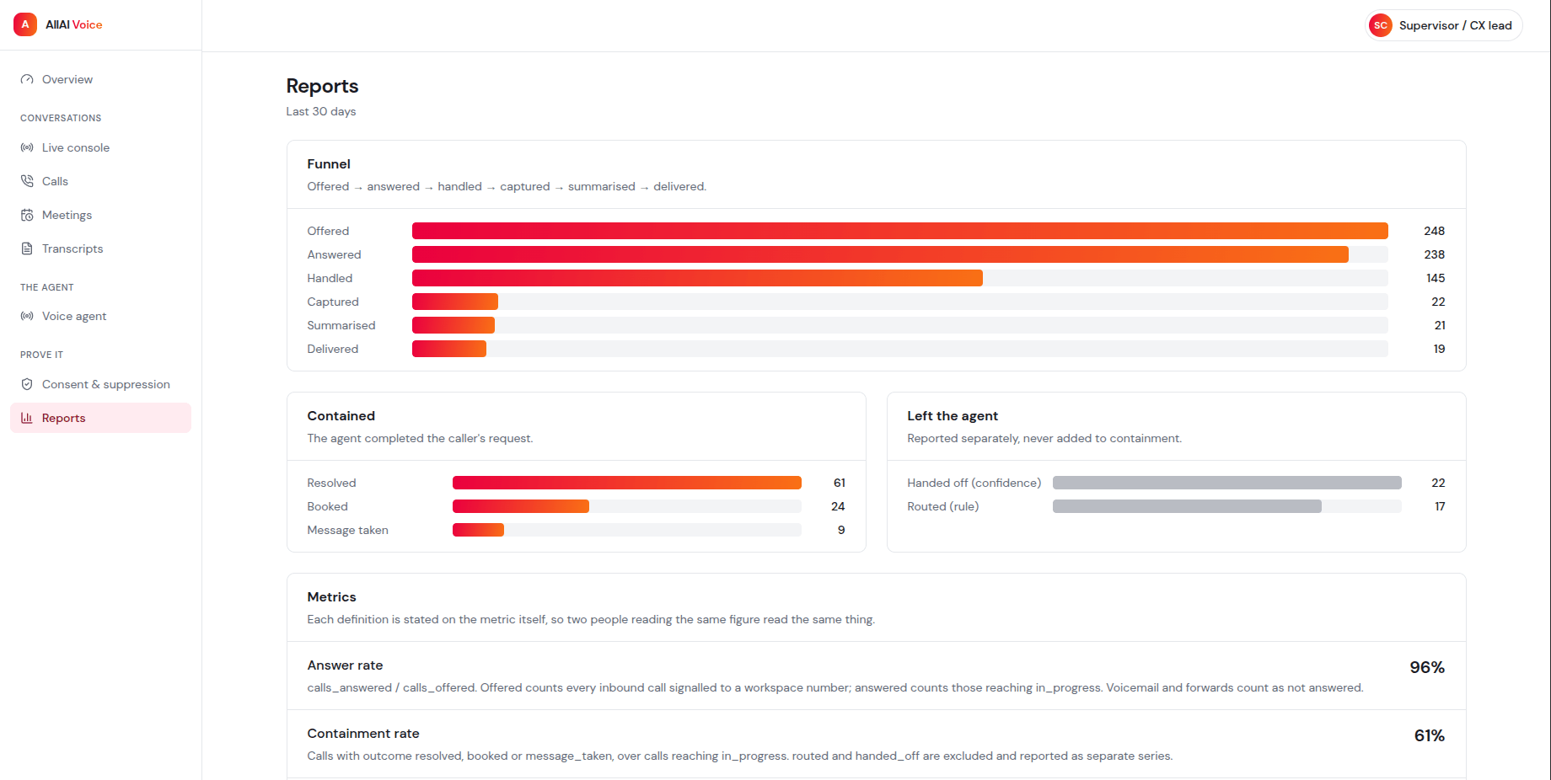Click the Handled funnel bar
Image resolution: width=1551 pixels, height=780 pixels.
(x=697, y=278)
